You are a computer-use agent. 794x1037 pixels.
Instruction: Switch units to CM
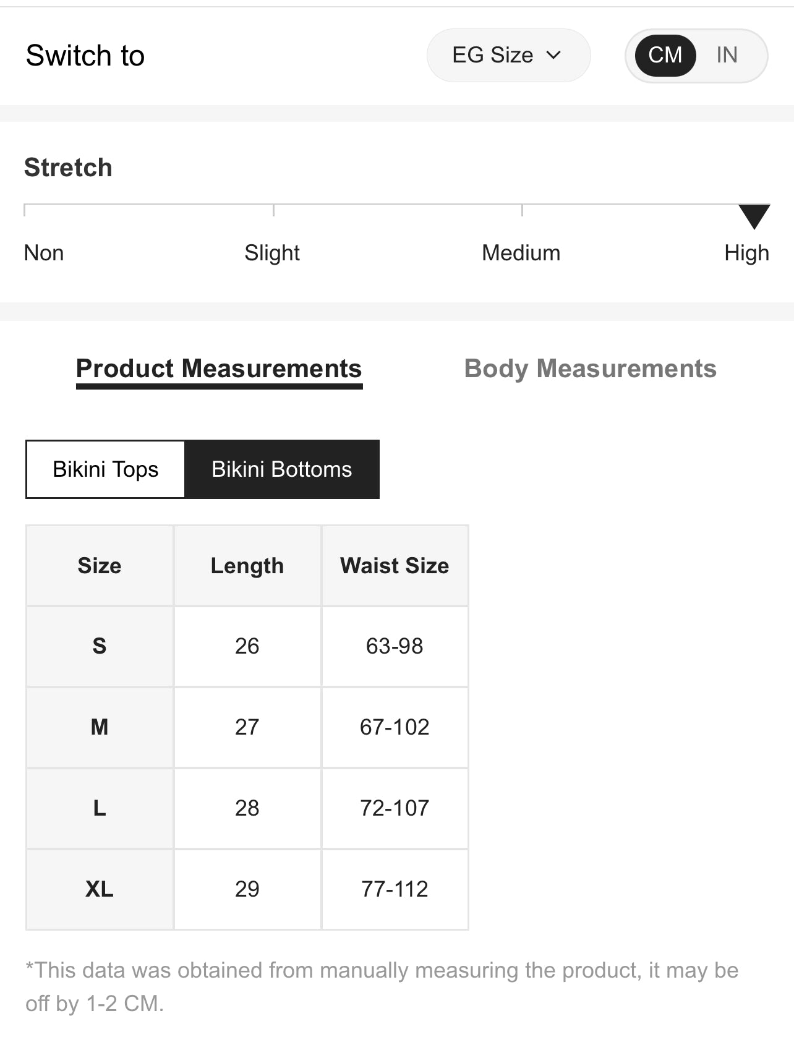665,55
